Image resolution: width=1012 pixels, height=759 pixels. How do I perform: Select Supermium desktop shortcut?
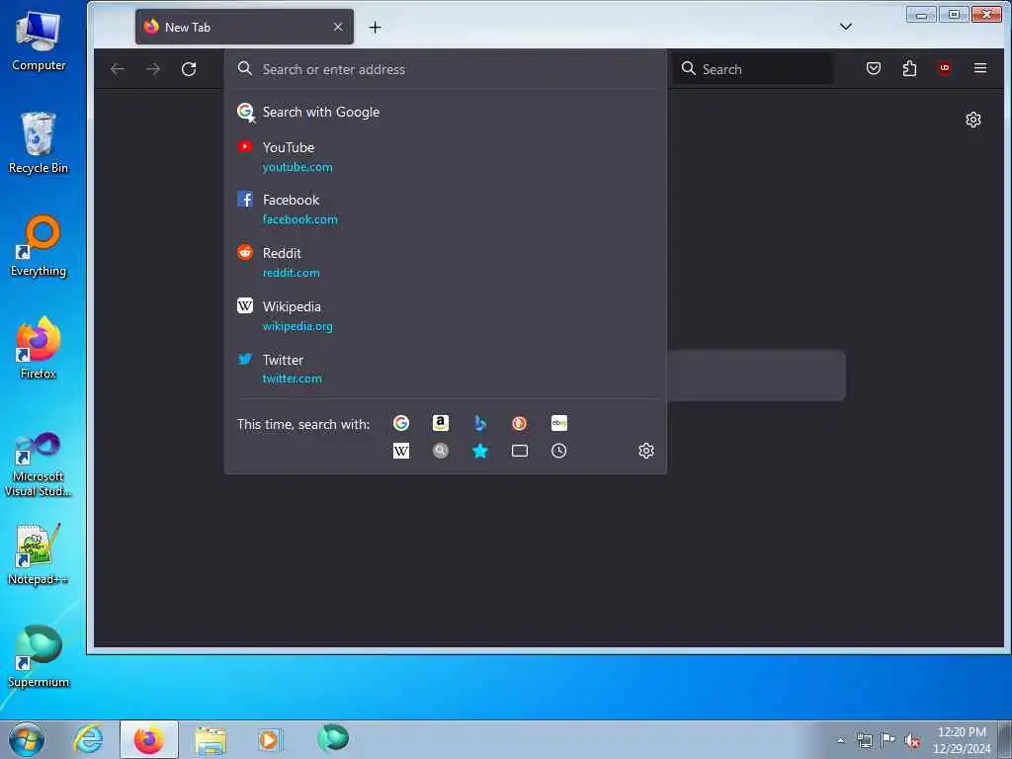click(39, 657)
